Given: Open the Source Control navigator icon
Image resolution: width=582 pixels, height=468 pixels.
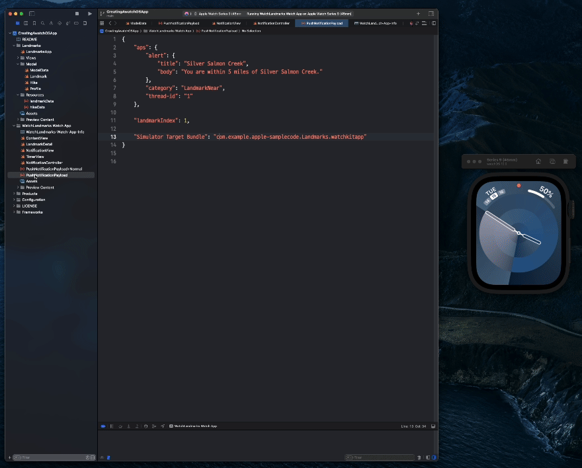Looking at the screenshot, I should 26,23.
